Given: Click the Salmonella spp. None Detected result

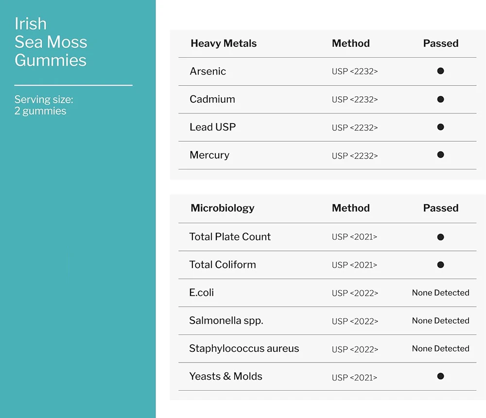Looking at the screenshot, I should 440,321.
